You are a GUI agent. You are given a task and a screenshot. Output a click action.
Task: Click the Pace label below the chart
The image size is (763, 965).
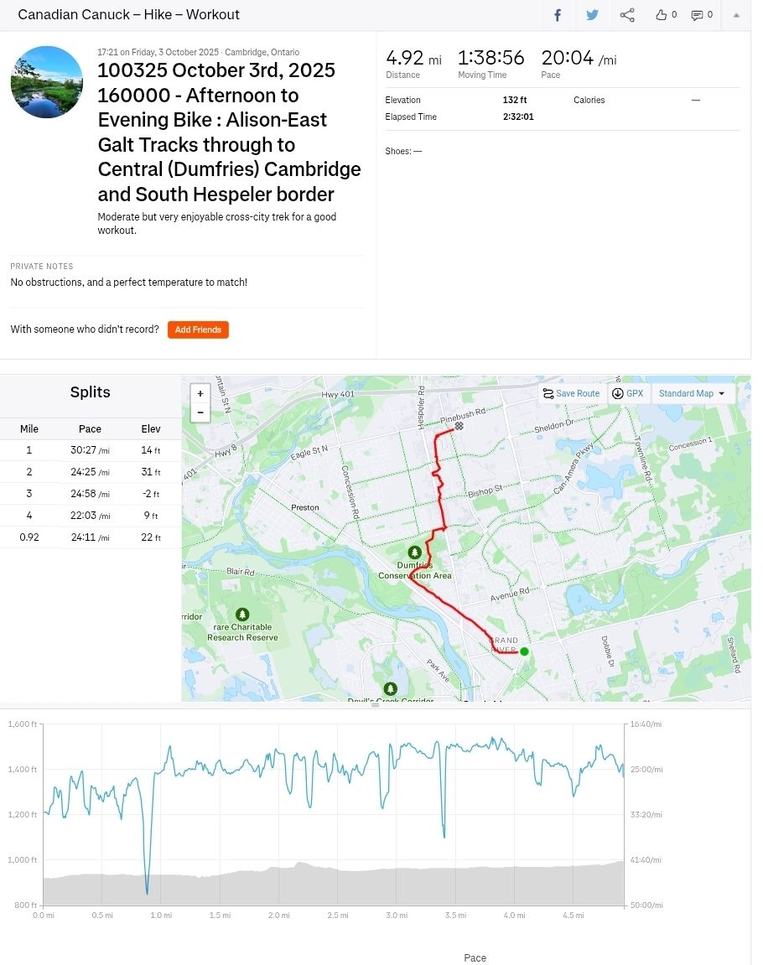pyautogui.click(x=475, y=957)
